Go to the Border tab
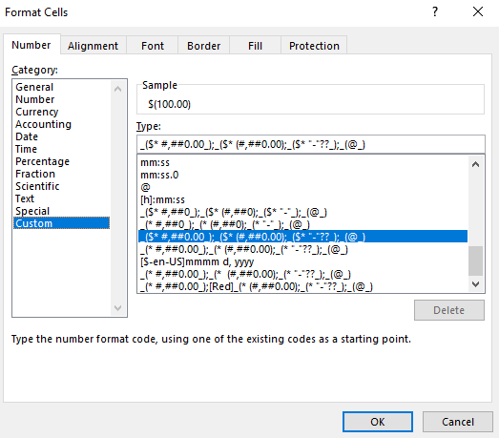 click(203, 46)
